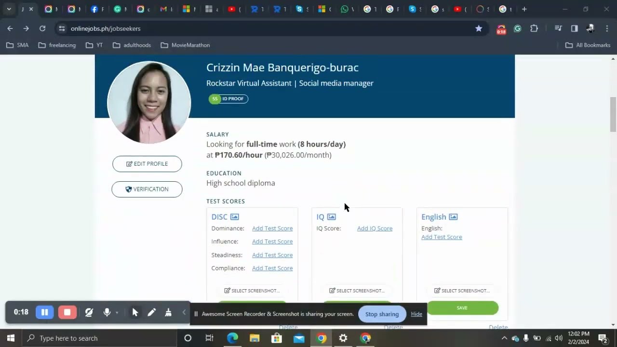This screenshot has width=617, height=347.
Task: Open Chrome profile avatar
Action: point(590,28)
